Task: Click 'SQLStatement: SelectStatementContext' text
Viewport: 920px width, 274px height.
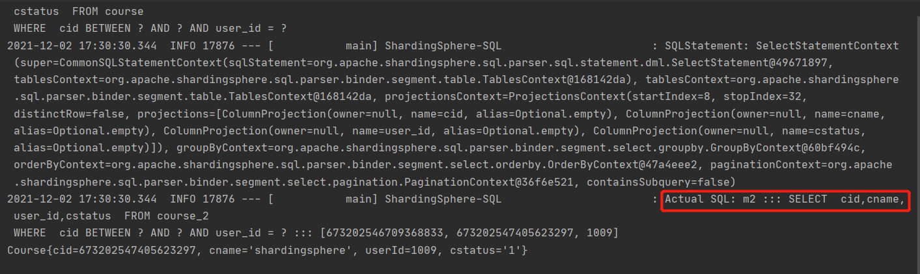Action: pyautogui.click(x=781, y=46)
